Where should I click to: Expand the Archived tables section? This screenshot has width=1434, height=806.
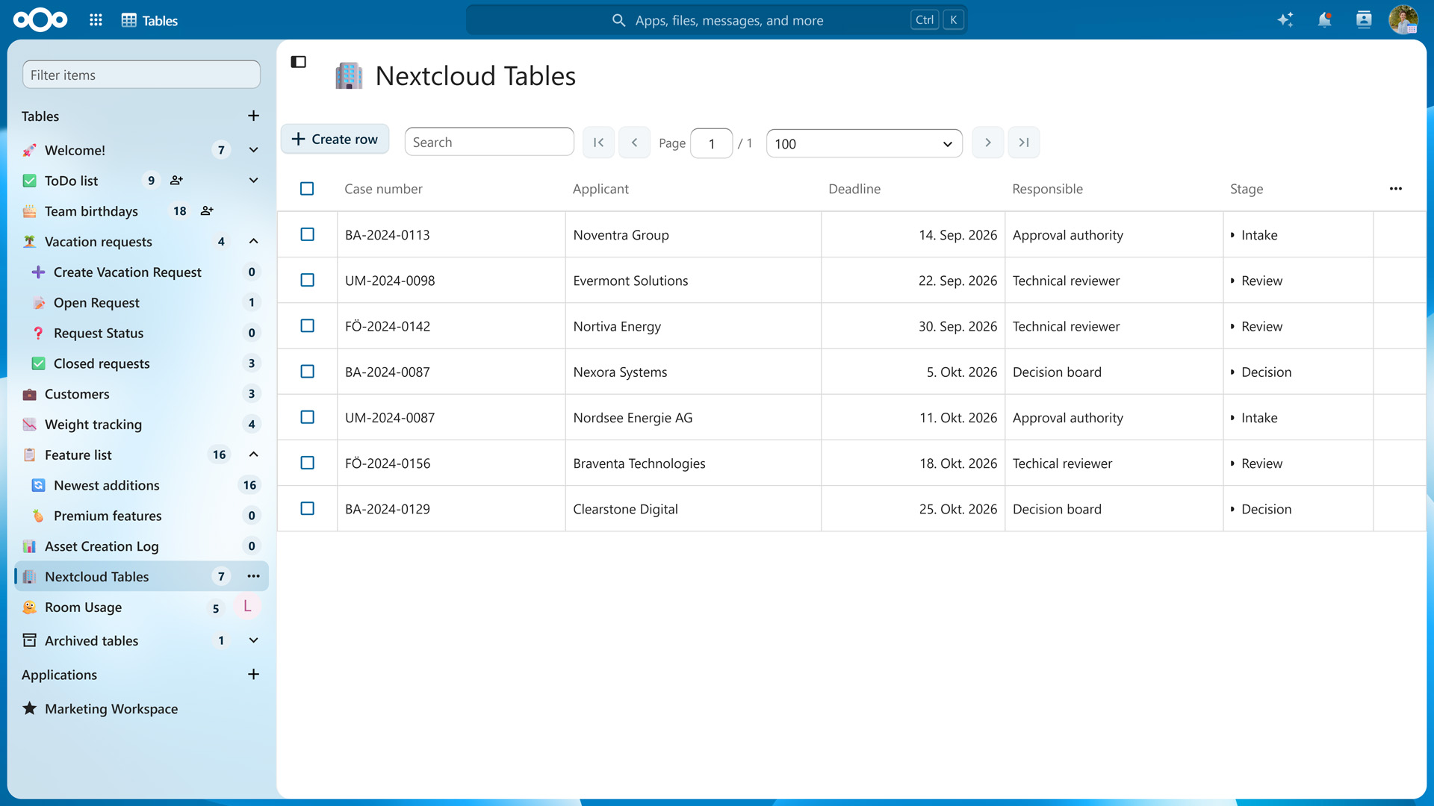coord(254,640)
